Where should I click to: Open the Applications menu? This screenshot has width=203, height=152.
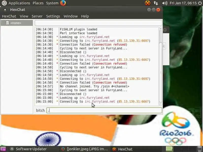pyautogui.click(x=19, y=3)
